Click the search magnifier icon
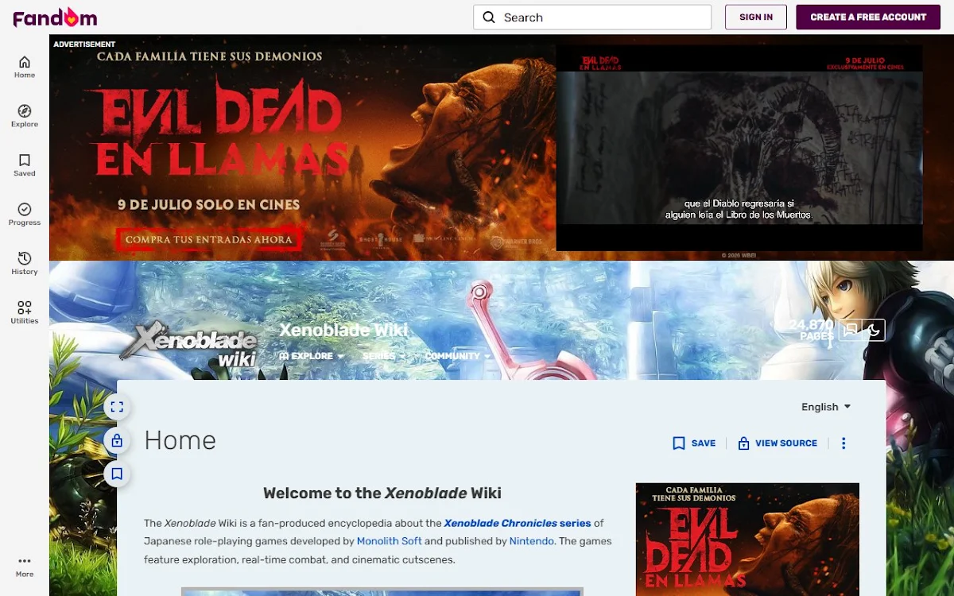This screenshot has height=596, width=954. 489,17
